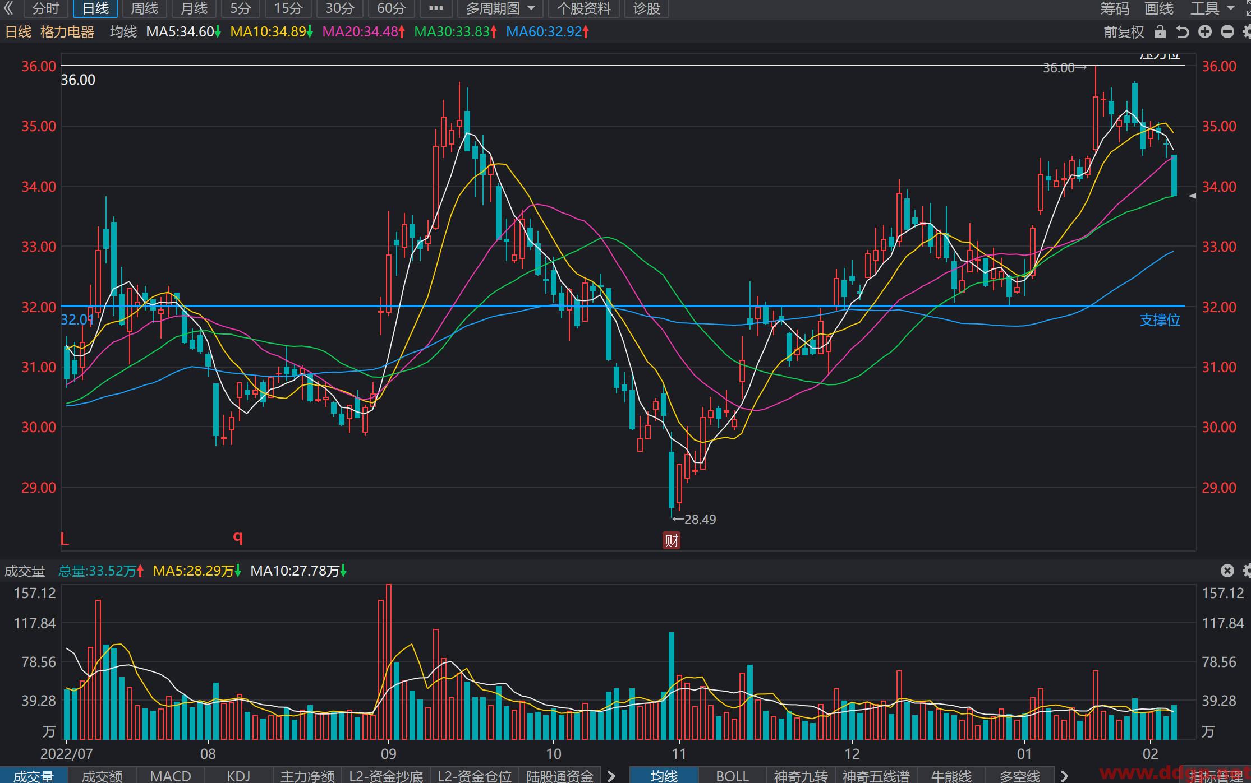
Task: Click the double-chevron back arrow icon
Action: point(8,8)
